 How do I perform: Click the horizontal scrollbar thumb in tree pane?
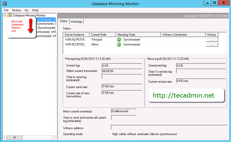15,137
